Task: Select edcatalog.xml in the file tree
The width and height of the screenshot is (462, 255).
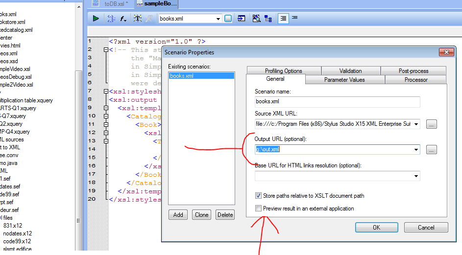Action: tap(16, 30)
